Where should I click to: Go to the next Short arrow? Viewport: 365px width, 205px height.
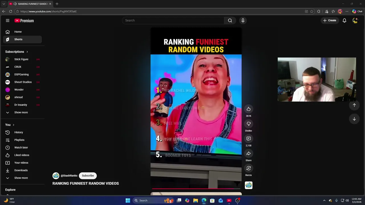pos(354,119)
